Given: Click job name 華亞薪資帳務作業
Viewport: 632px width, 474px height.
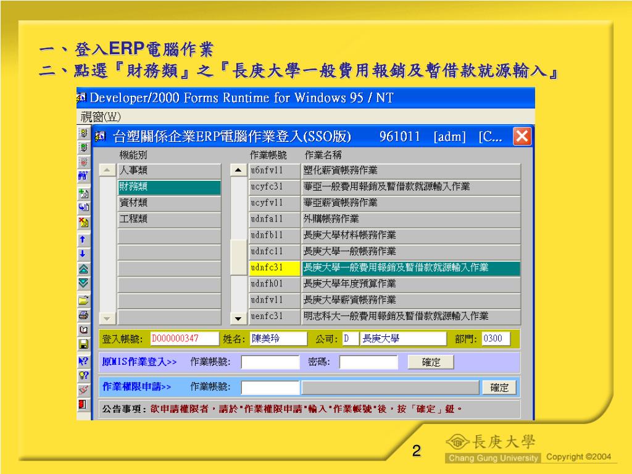Looking at the screenshot, I should [x=411, y=202].
